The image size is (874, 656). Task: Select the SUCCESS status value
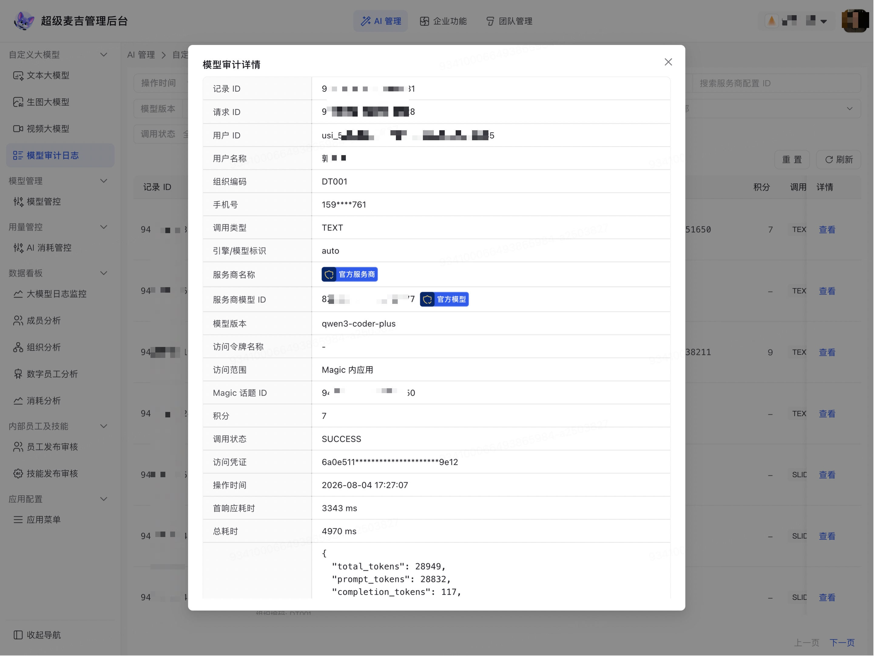pyautogui.click(x=341, y=439)
